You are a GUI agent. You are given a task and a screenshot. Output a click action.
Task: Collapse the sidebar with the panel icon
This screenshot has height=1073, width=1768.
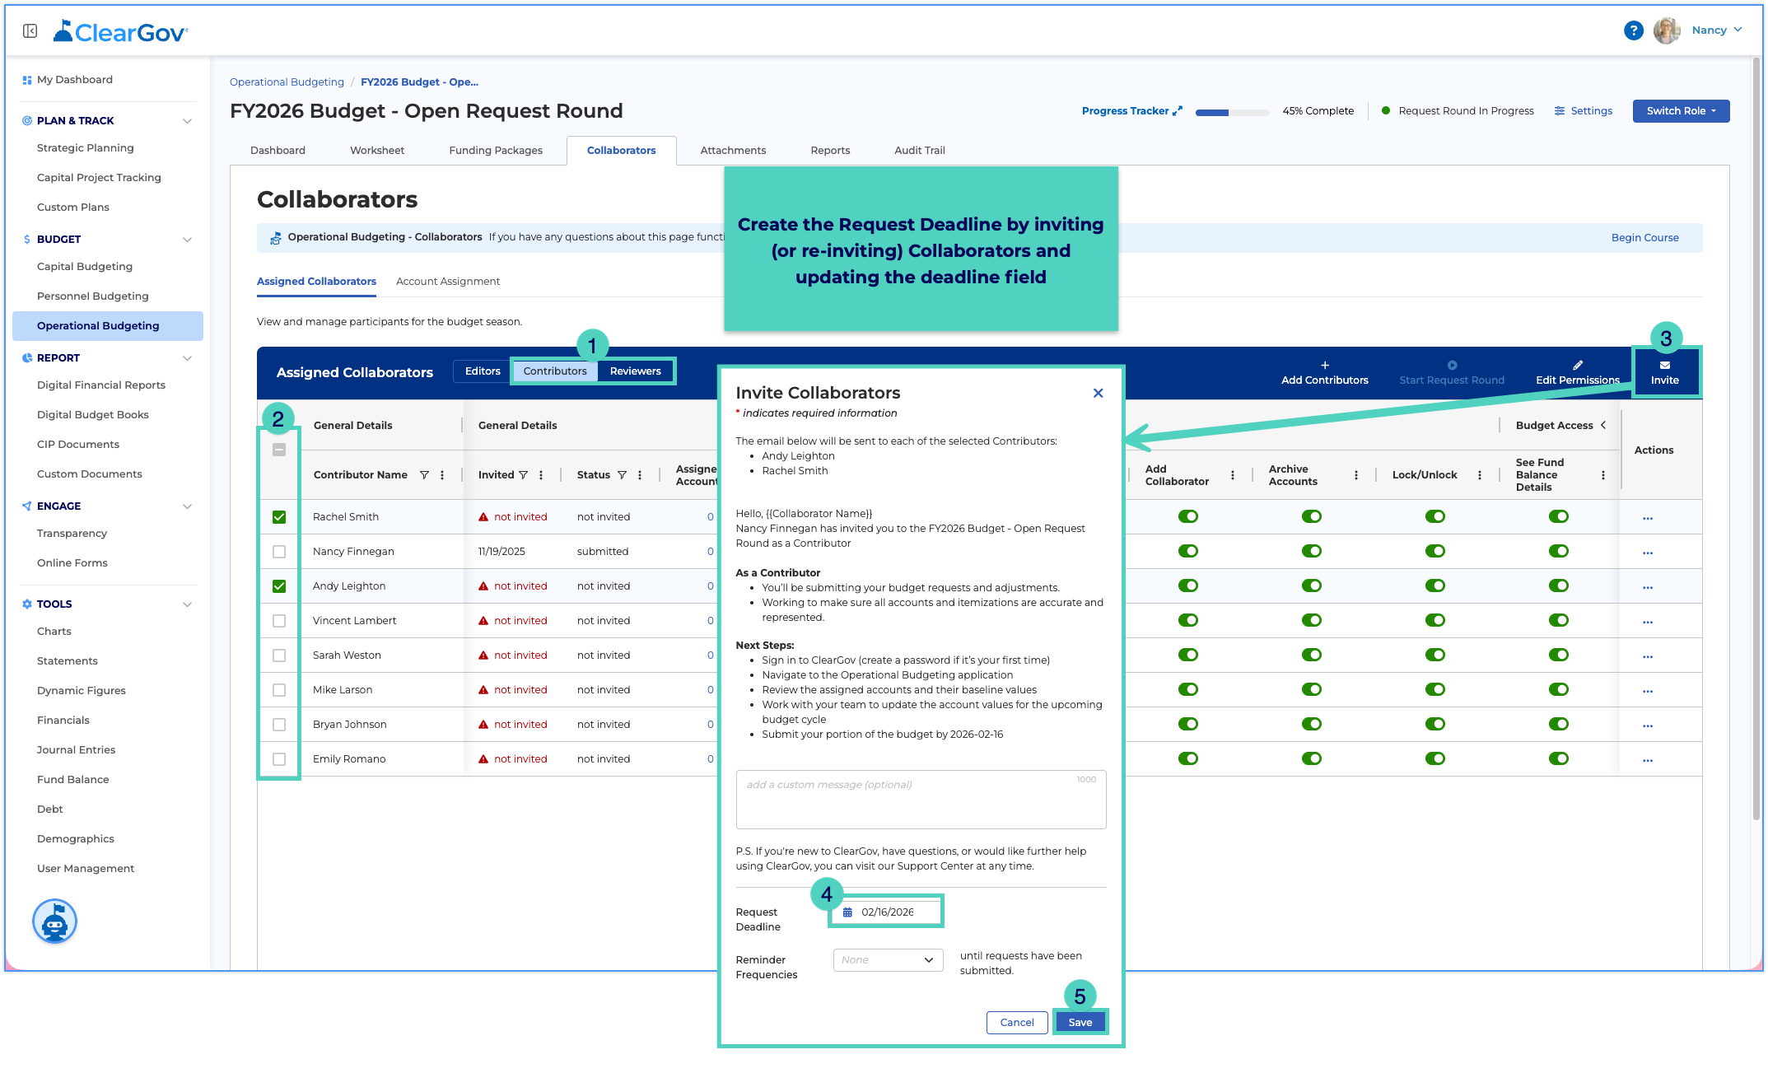(x=30, y=31)
